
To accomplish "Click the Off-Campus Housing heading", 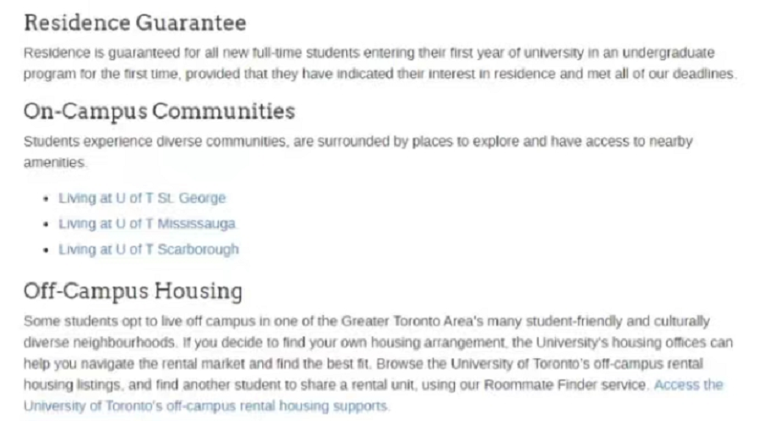I will pyautogui.click(x=133, y=291).
